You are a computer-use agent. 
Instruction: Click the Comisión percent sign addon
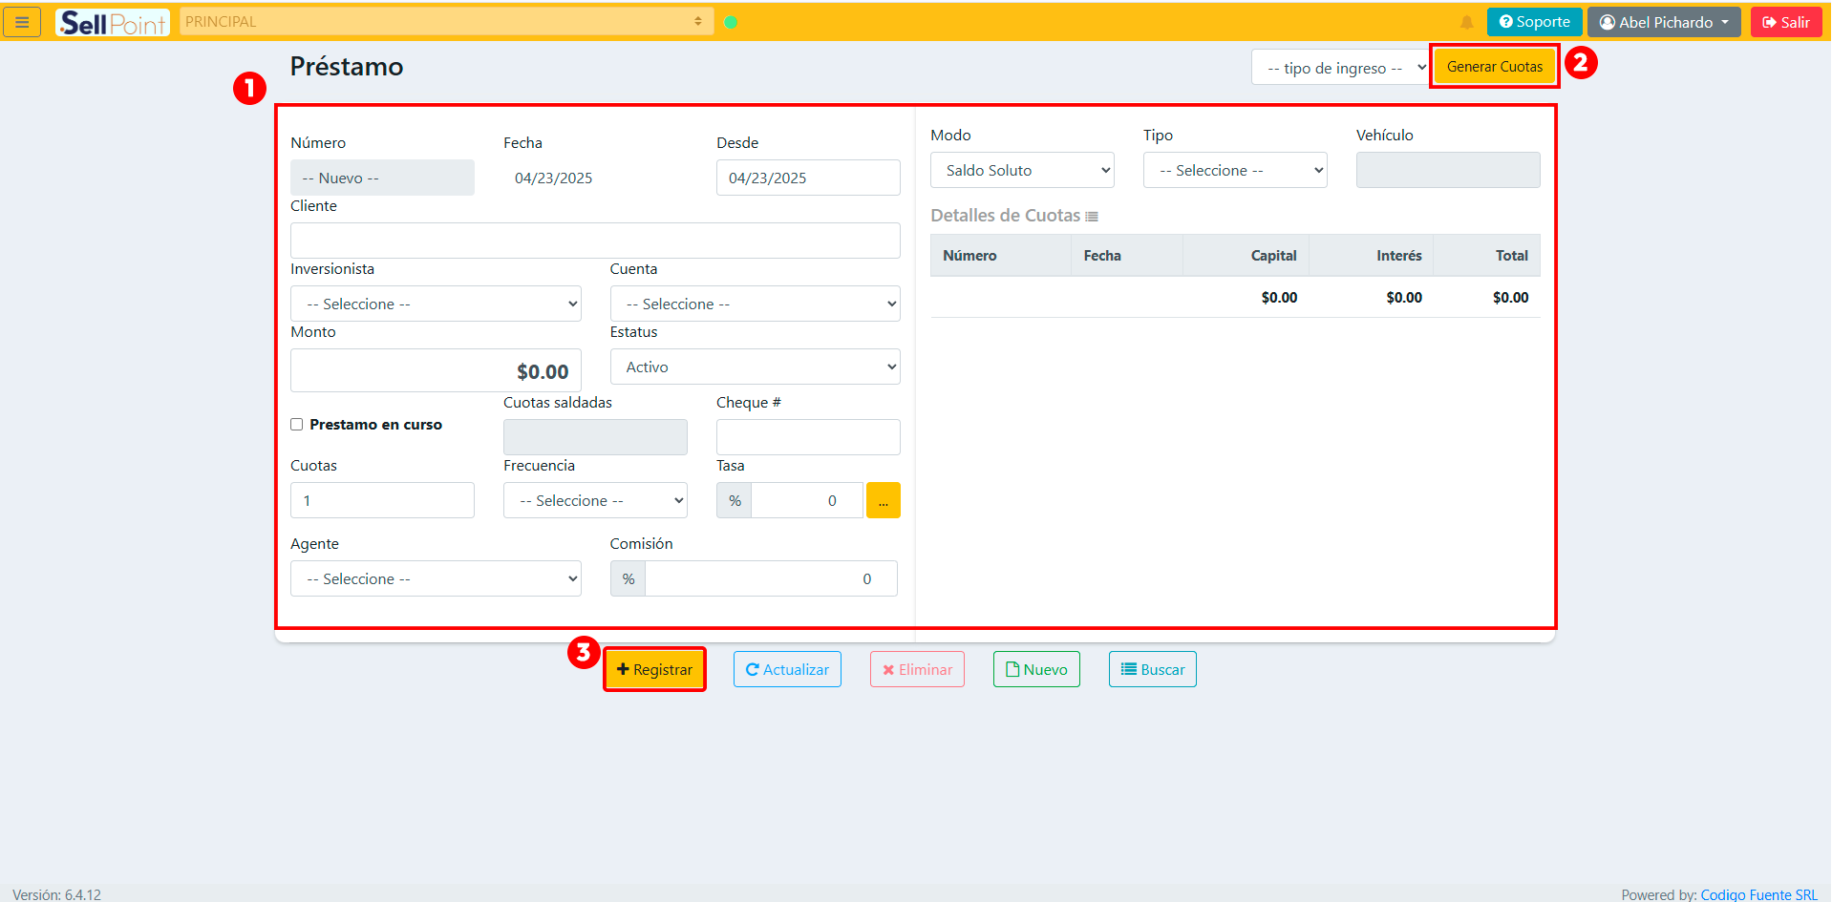point(628,578)
